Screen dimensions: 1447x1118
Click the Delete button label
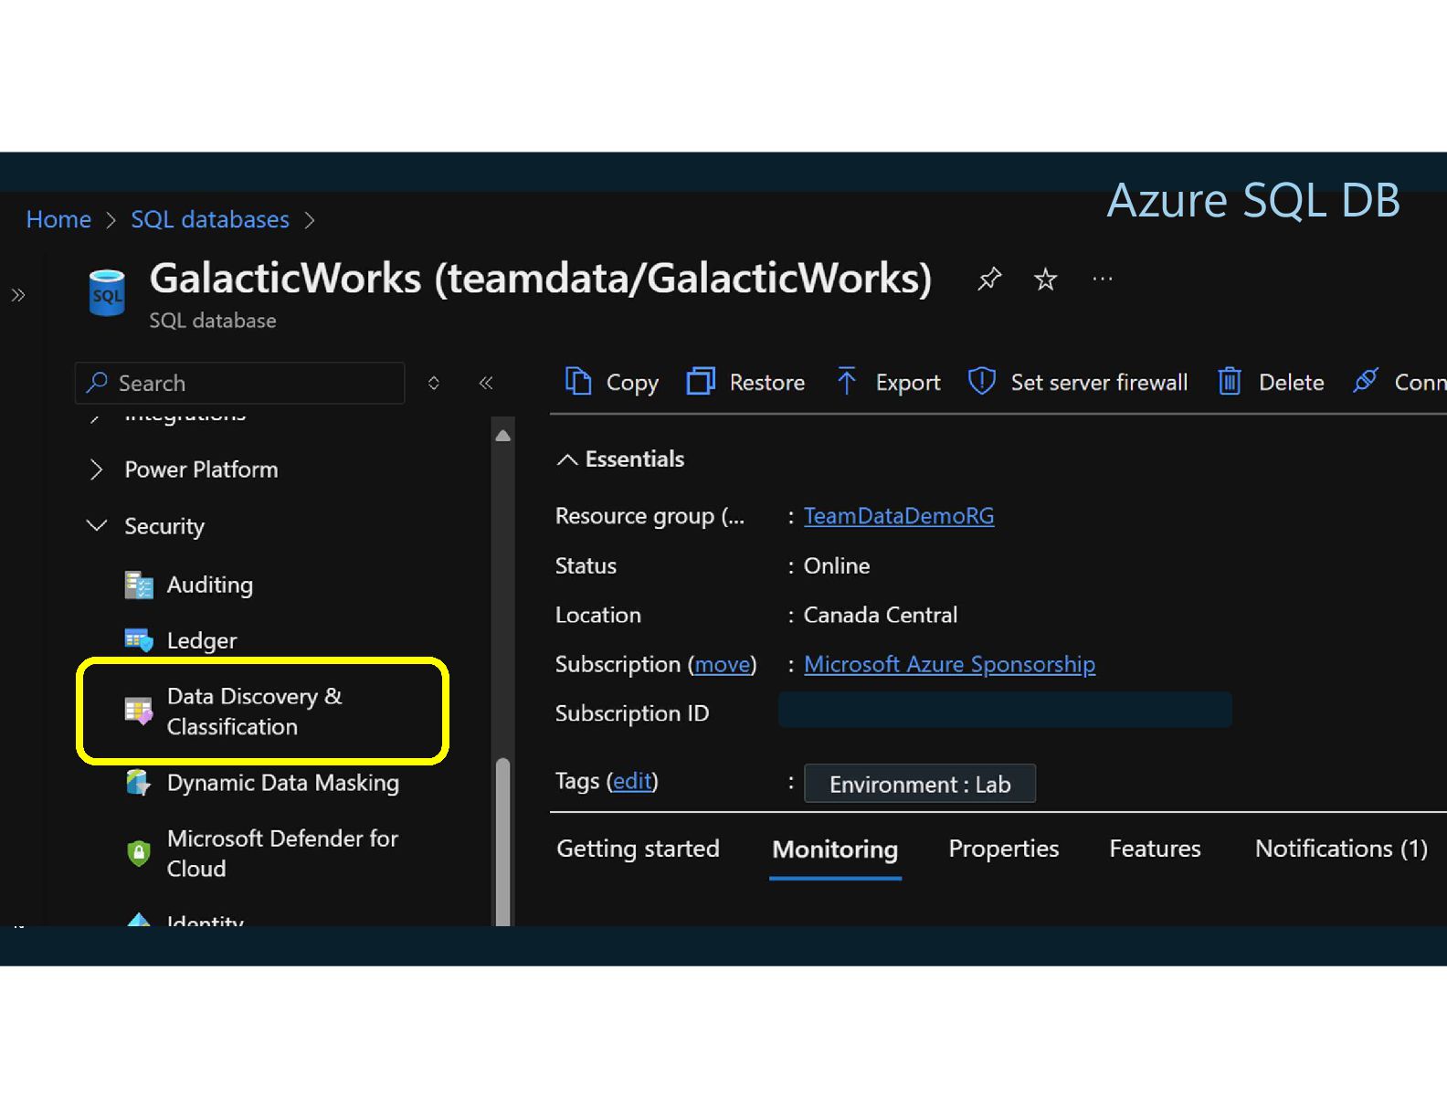pyautogui.click(x=1291, y=382)
